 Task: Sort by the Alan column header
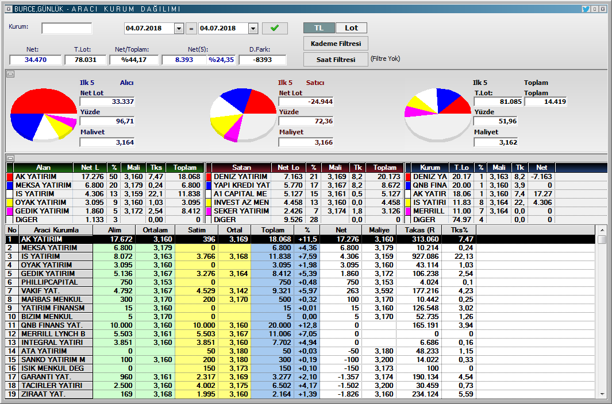(43, 168)
